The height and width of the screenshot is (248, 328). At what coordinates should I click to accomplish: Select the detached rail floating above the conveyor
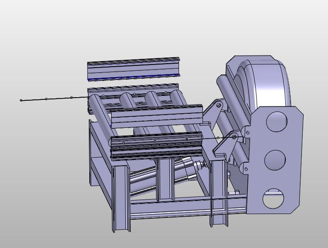point(133,68)
